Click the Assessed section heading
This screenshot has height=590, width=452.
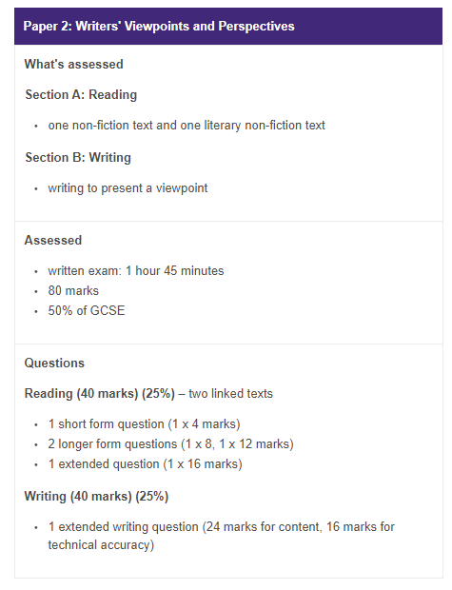tap(53, 240)
